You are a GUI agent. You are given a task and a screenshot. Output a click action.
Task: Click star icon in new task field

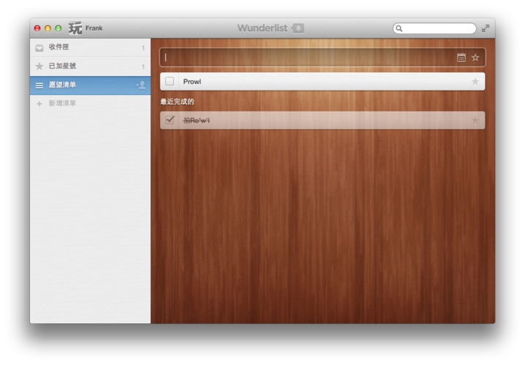pos(475,58)
